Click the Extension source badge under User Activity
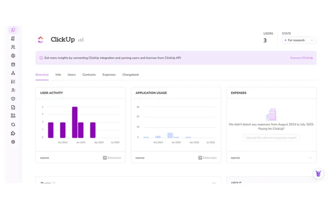335x209 pixels. click(112, 158)
